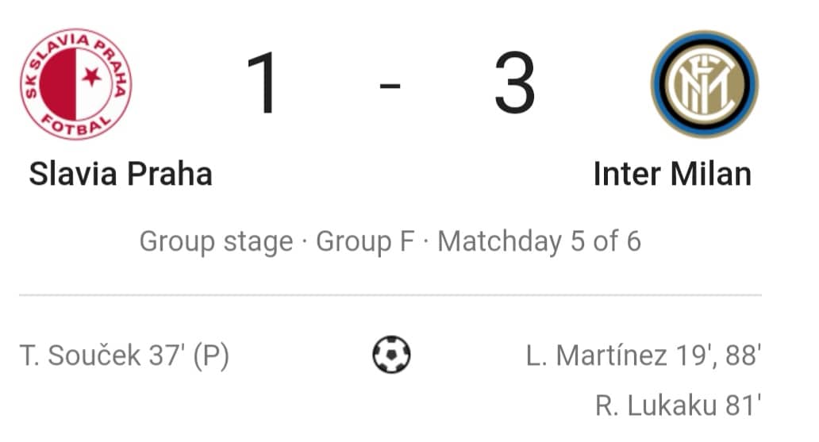Click Lukaku's 81' goal minute
The width and height of the screenshot is (819, 442).
pos(743,405)
